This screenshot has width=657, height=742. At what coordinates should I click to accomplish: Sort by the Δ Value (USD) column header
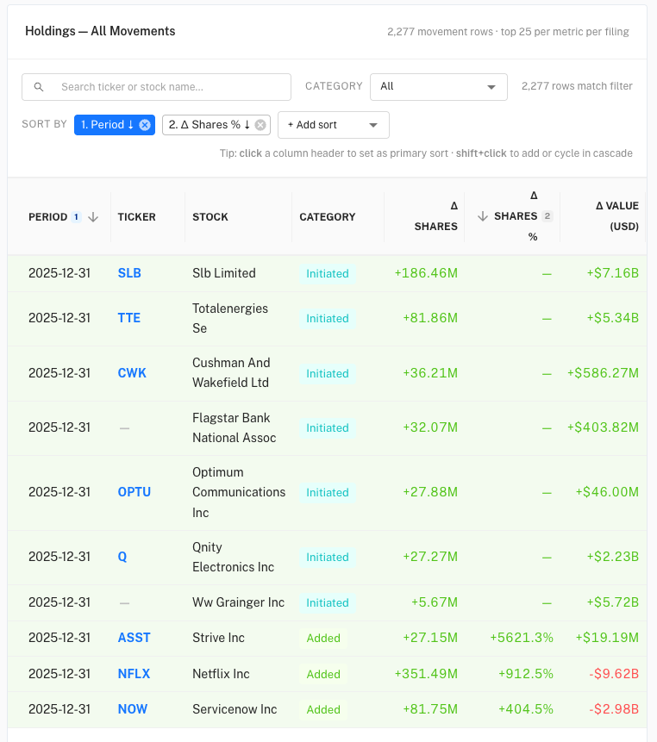click(x=617, y=216)
